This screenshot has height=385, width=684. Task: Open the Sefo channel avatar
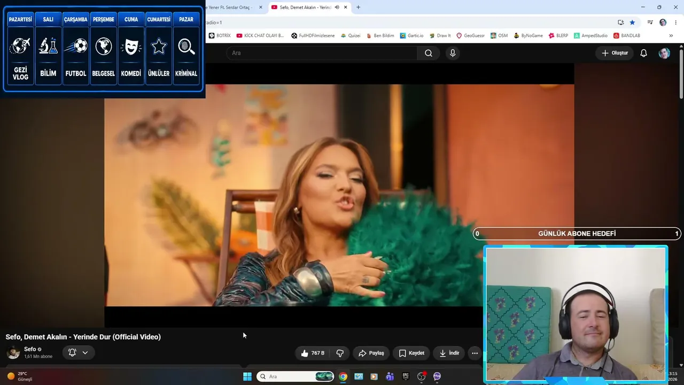click(13, 352)
